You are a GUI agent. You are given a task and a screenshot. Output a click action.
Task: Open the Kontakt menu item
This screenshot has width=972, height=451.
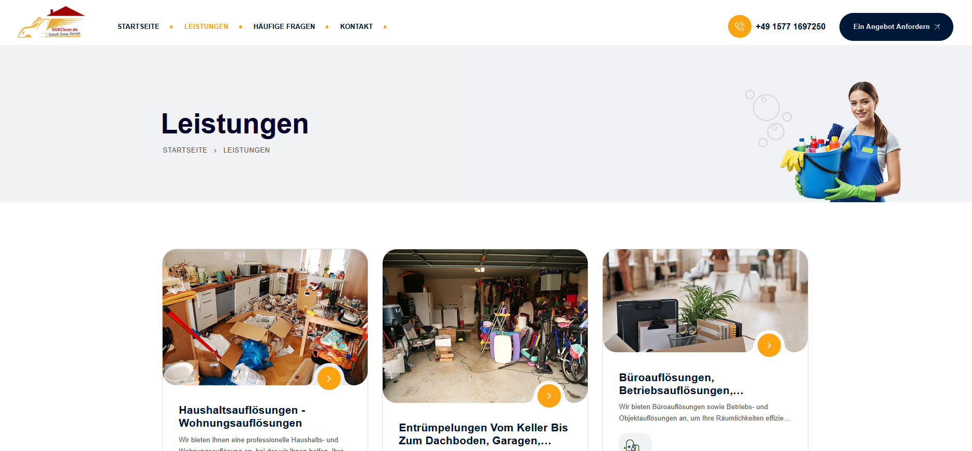pos(356,26)
